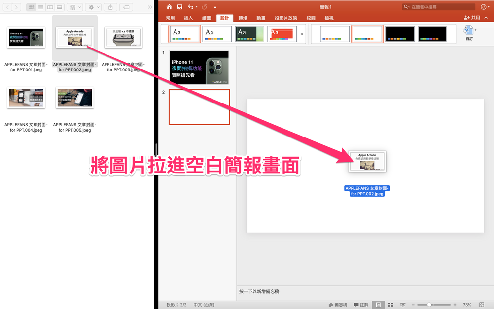494x309 pixels.
Task: Switch Finder to icon view
Action: (x=32, y=7)
